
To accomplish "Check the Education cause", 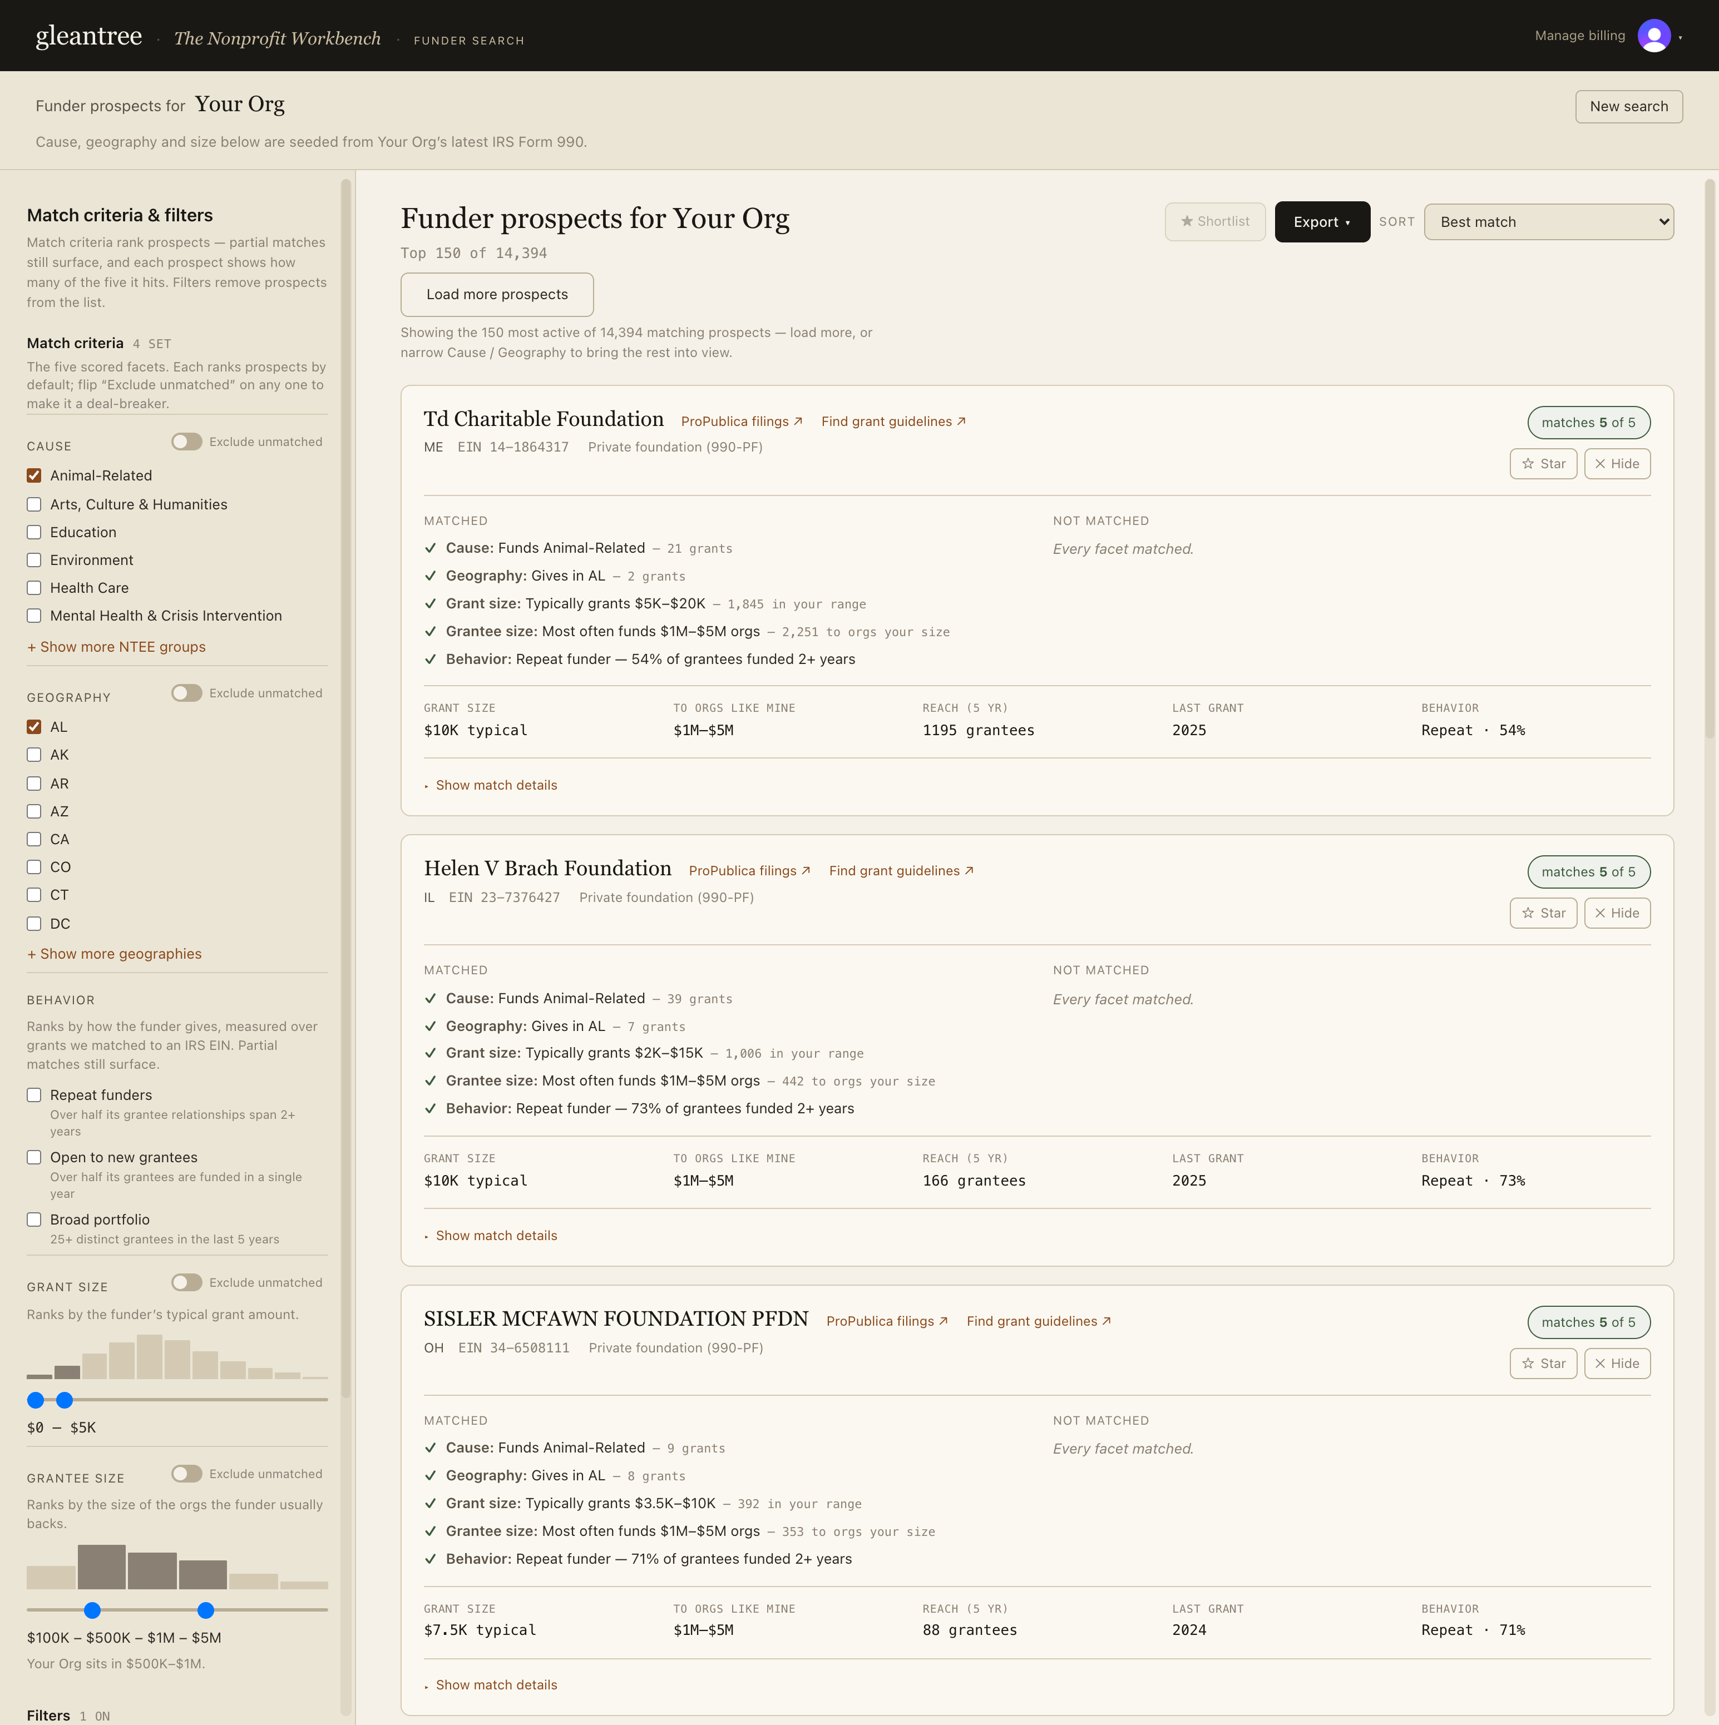I will (x=34, y=532).
